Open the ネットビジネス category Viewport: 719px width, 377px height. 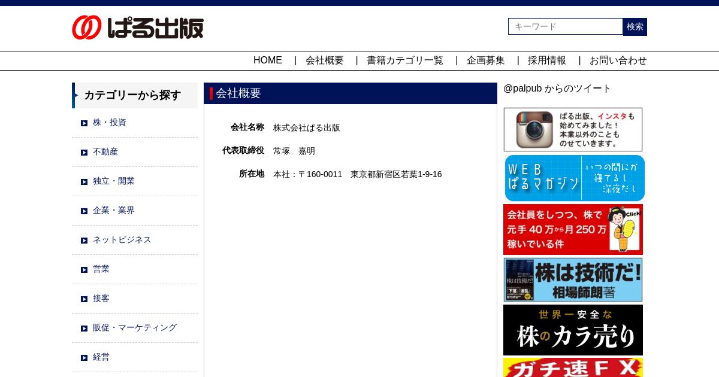[x=122, y=239]
